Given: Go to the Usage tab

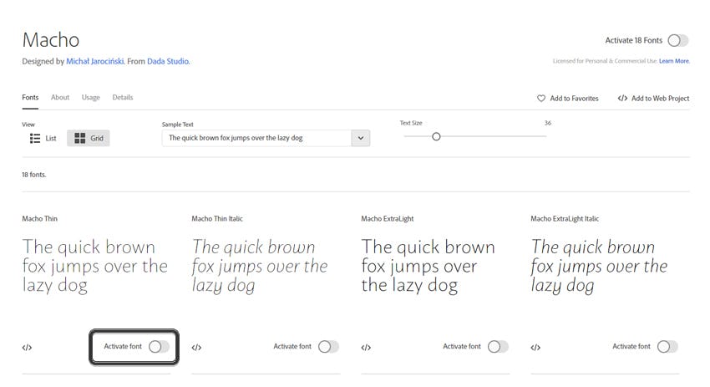Looking at the screenshot, I should pos(91,97).
